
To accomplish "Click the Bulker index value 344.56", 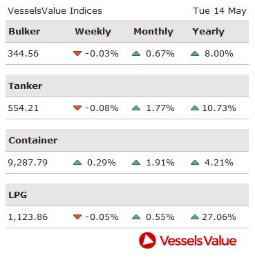I will [23, 54].
